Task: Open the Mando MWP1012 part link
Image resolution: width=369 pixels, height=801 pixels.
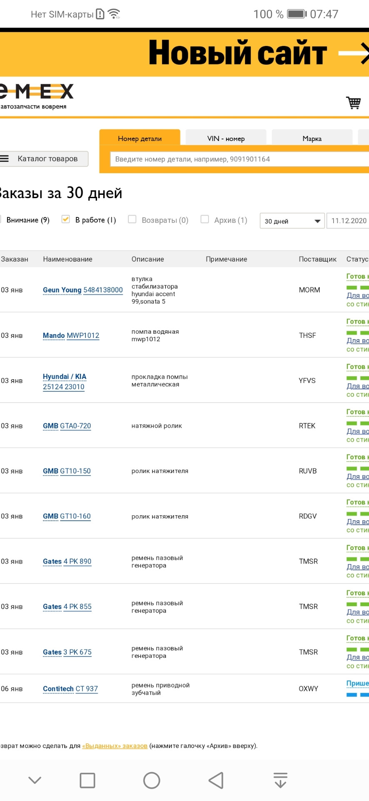Action: (x=71, y=335)
